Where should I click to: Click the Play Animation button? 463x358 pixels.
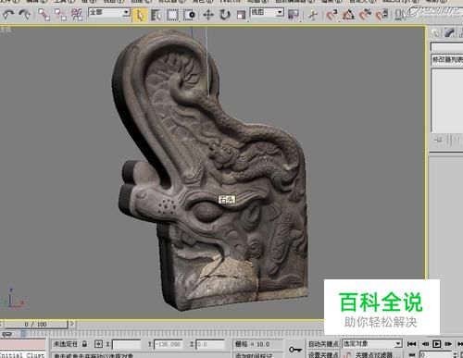[x=436, y=343]
